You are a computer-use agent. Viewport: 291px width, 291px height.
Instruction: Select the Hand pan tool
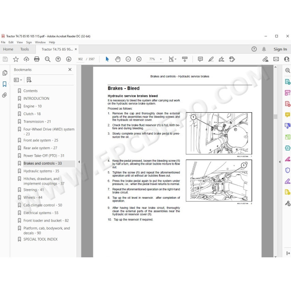coord(118,59)
